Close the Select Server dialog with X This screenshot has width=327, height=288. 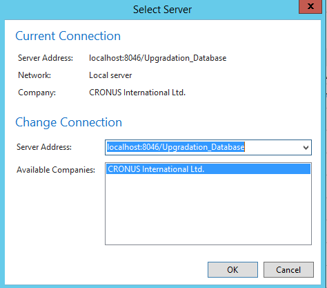tap(310, 6)
